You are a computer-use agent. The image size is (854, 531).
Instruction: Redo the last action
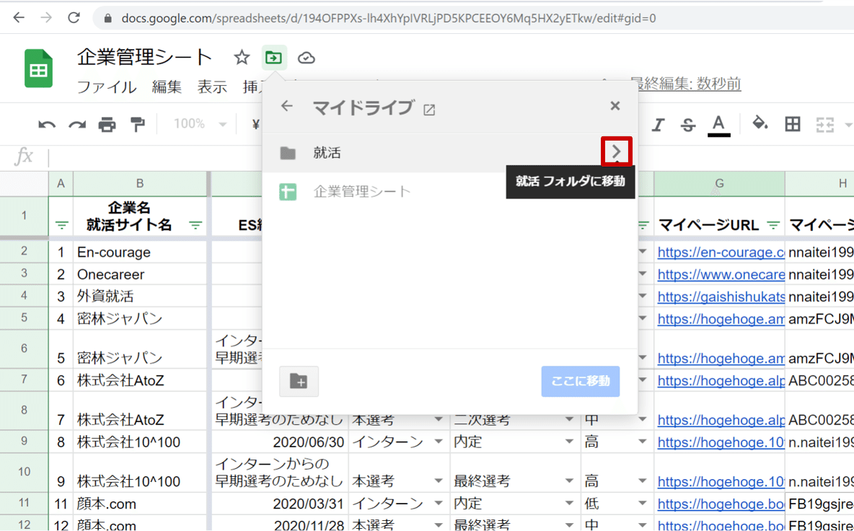pos(76,125)
